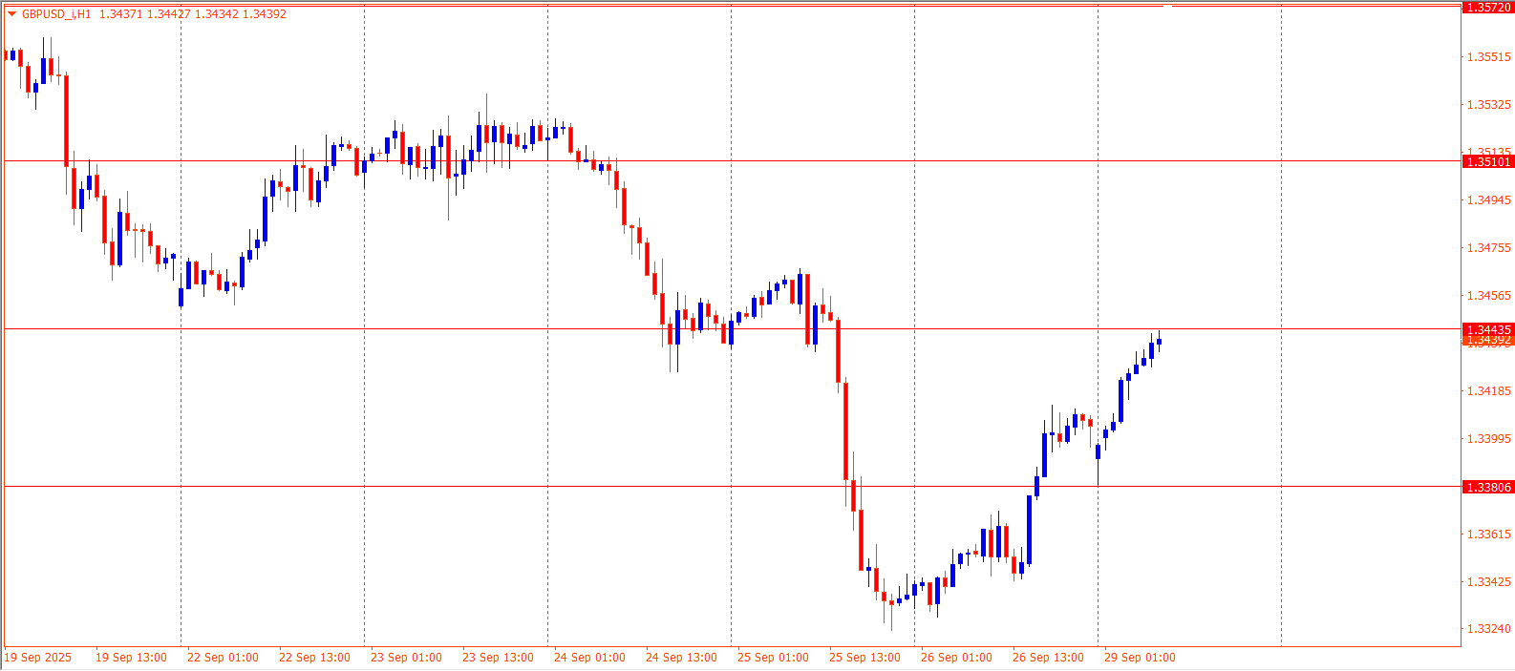Click the 1.34185 price scale label
The width and height of the screenshot is (1515, 671).
[1488, 391]
